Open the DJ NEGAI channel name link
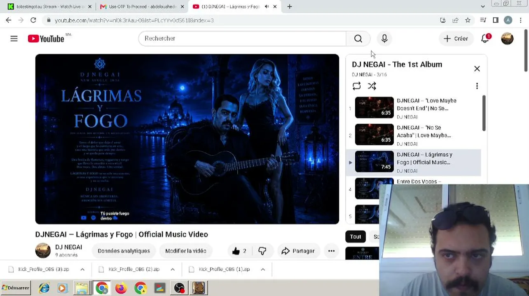This screenshot has width=529, height=296. click(x=69, y=247)
